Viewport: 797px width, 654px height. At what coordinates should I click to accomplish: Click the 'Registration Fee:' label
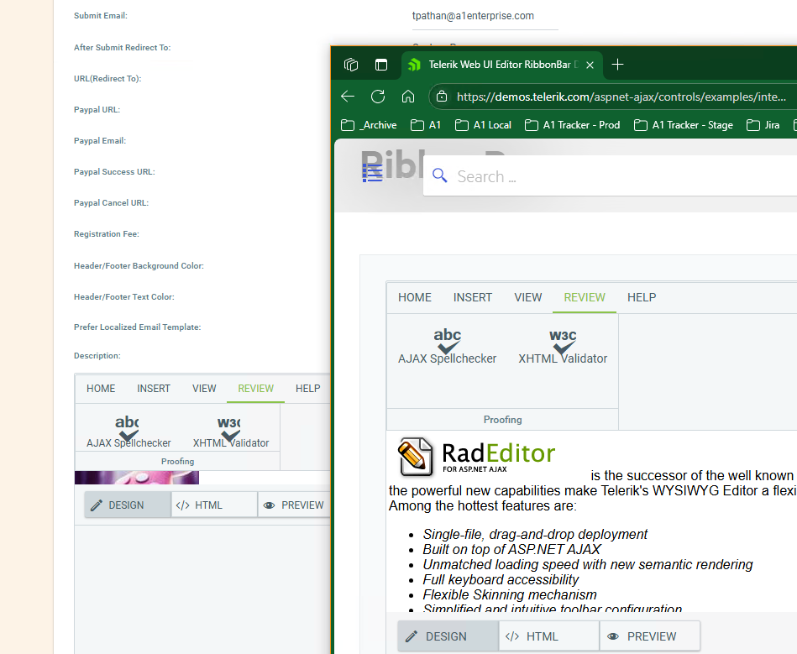106,233
